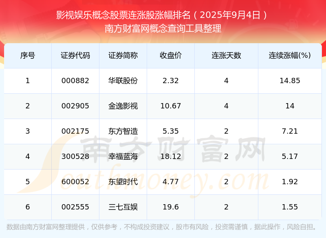
Task: Click gain value 7.21
Action: (x=290, y=131)
